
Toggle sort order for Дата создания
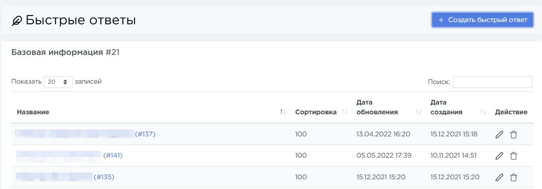(483, 112)
